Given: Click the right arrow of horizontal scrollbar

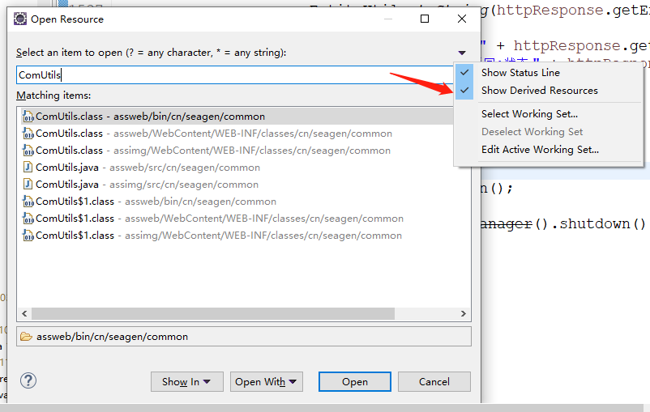Looking at the screenshot, I should click(x=464, y=313).
